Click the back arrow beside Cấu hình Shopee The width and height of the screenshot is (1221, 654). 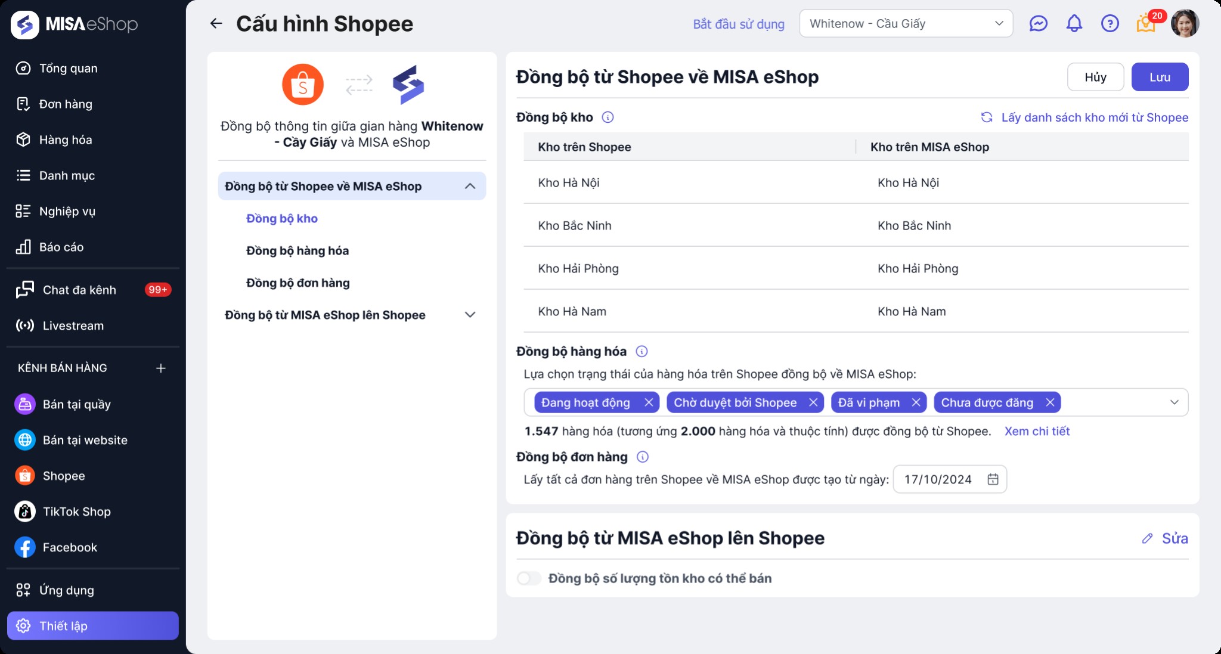(216, 24)
